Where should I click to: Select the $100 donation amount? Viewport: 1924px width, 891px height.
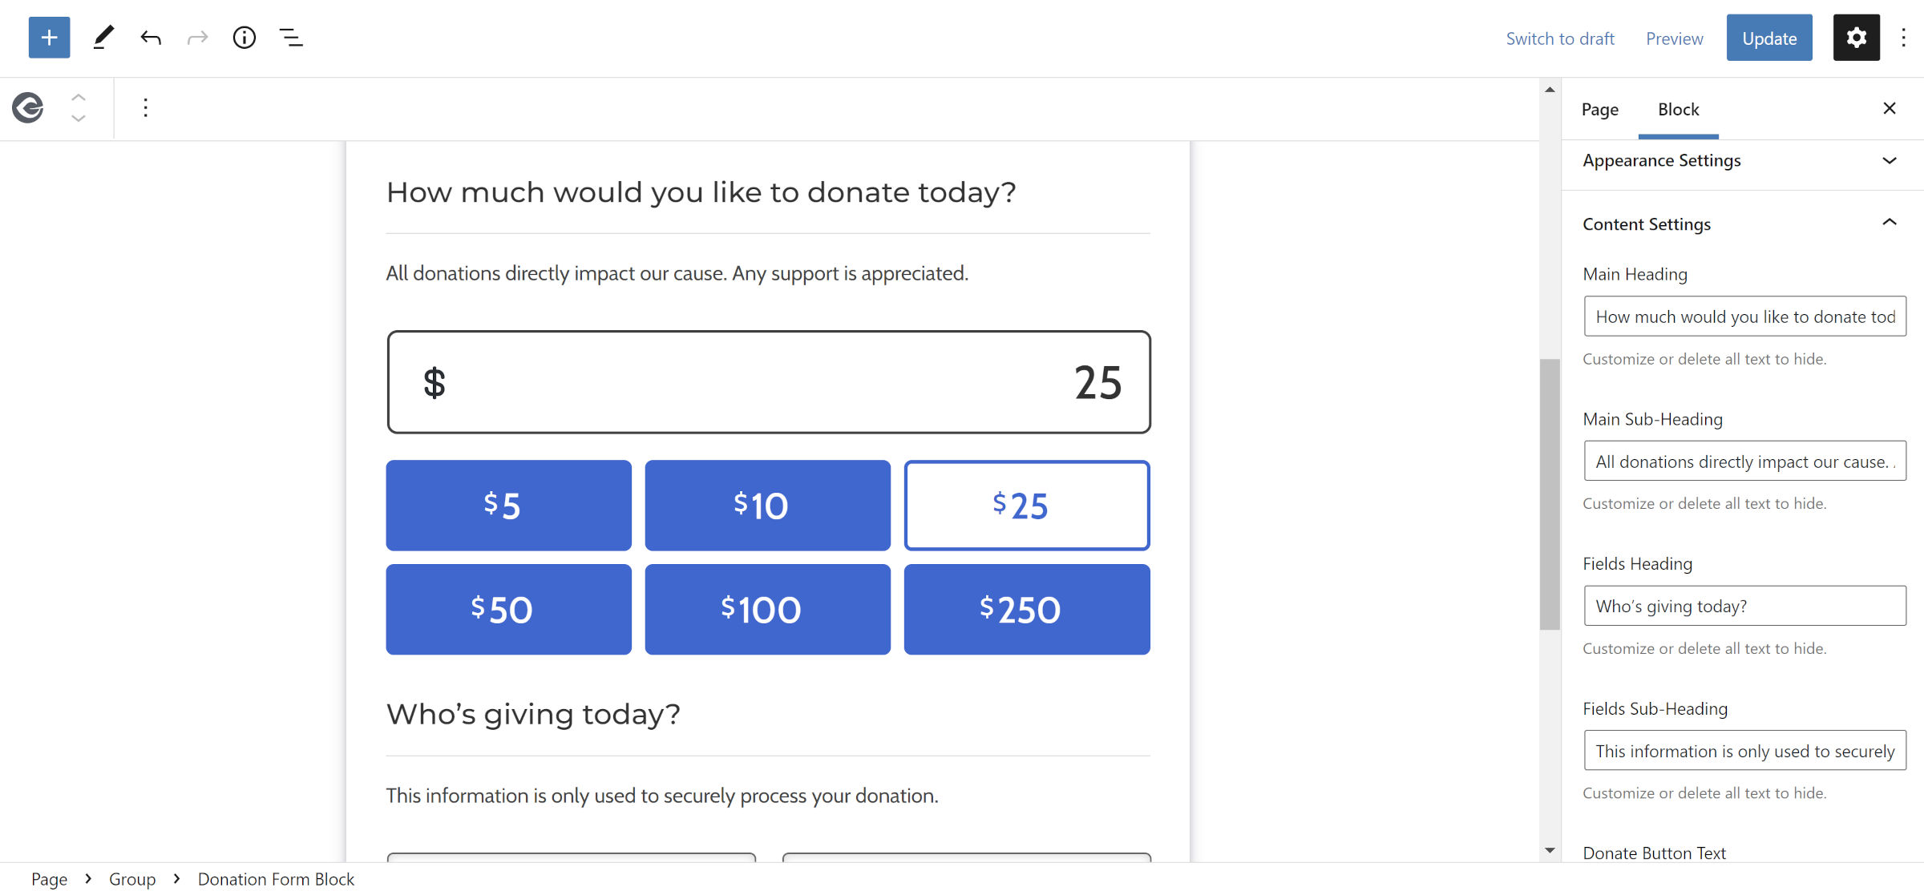[x=767, y=610]
